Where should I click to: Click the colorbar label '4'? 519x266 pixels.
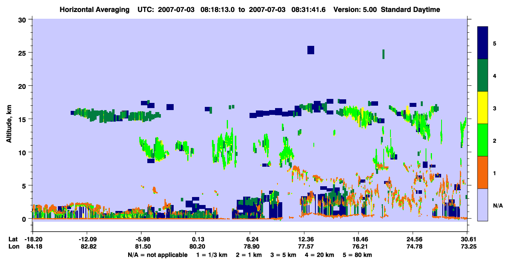pos(495,76)
